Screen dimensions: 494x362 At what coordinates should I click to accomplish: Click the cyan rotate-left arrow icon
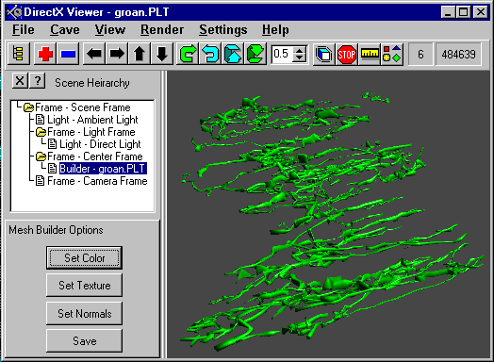tap(210, 54)
